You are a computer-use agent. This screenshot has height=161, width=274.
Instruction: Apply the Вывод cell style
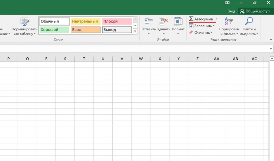[117, 30]
